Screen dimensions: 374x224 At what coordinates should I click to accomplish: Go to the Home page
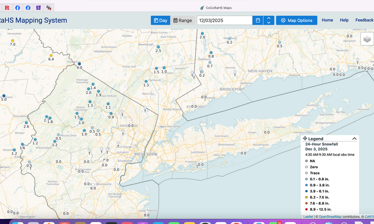tap(327, 20)
